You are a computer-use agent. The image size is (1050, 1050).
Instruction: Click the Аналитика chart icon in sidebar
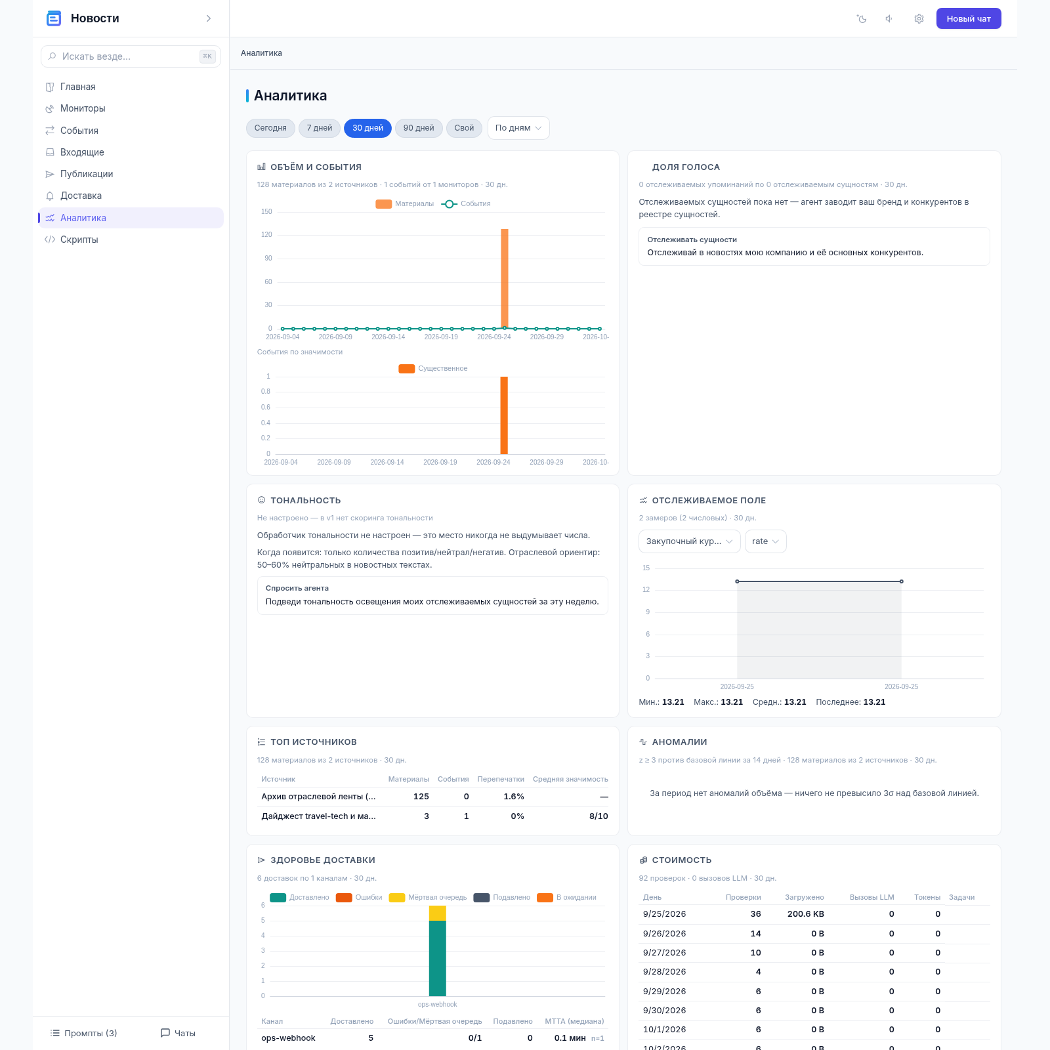[x=50, y=218]
